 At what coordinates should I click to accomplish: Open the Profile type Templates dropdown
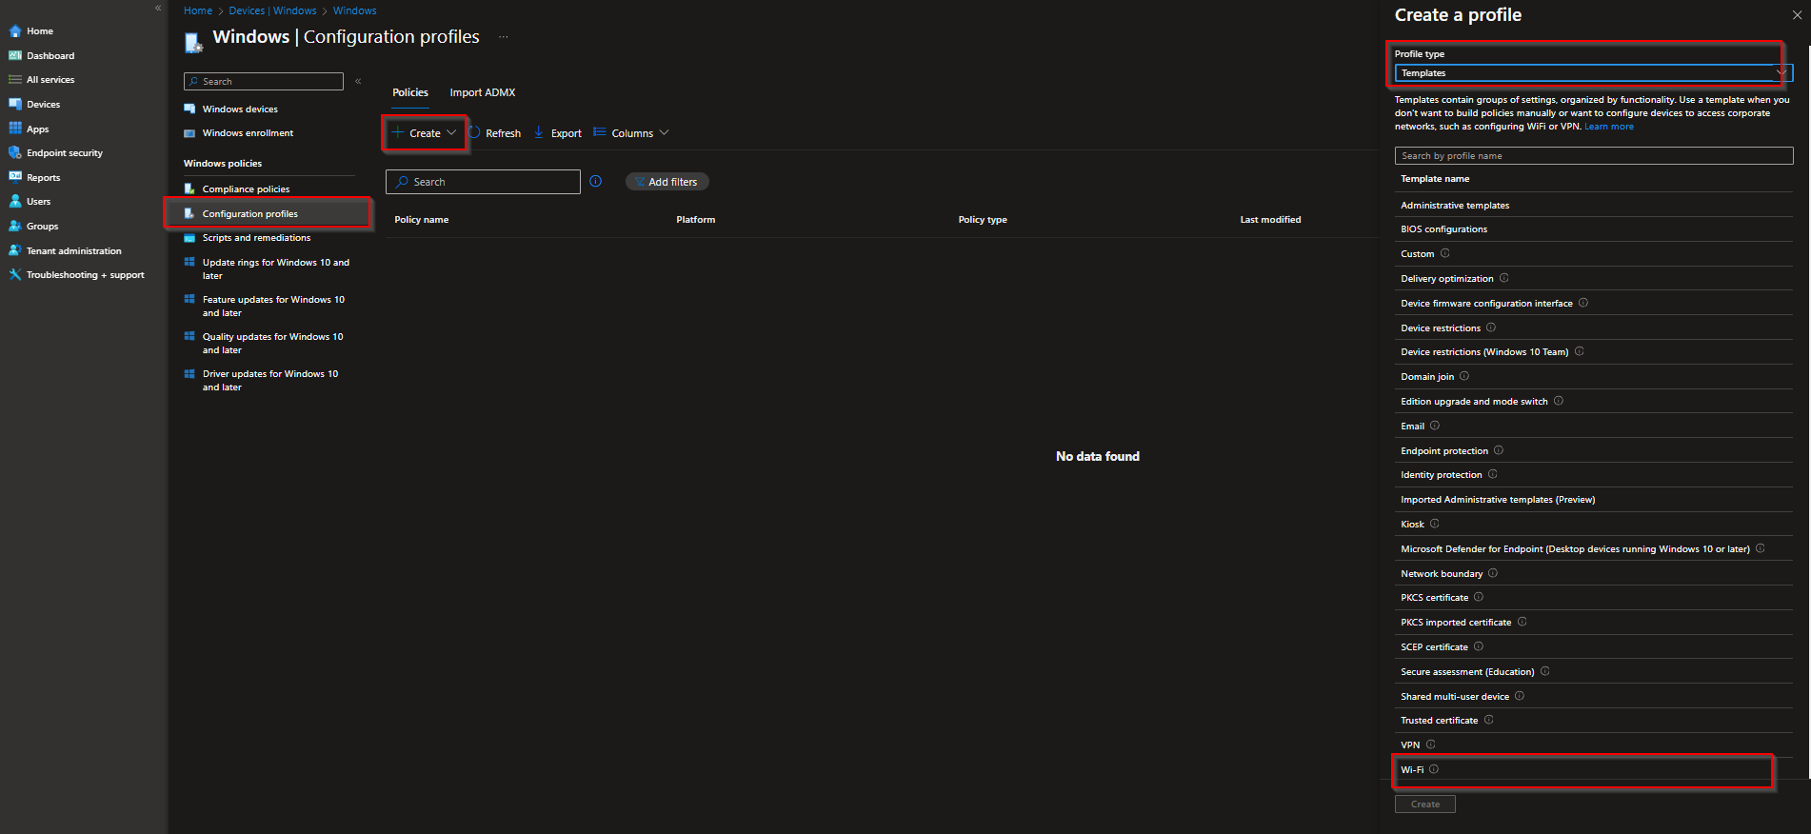tap(1592, 73)
